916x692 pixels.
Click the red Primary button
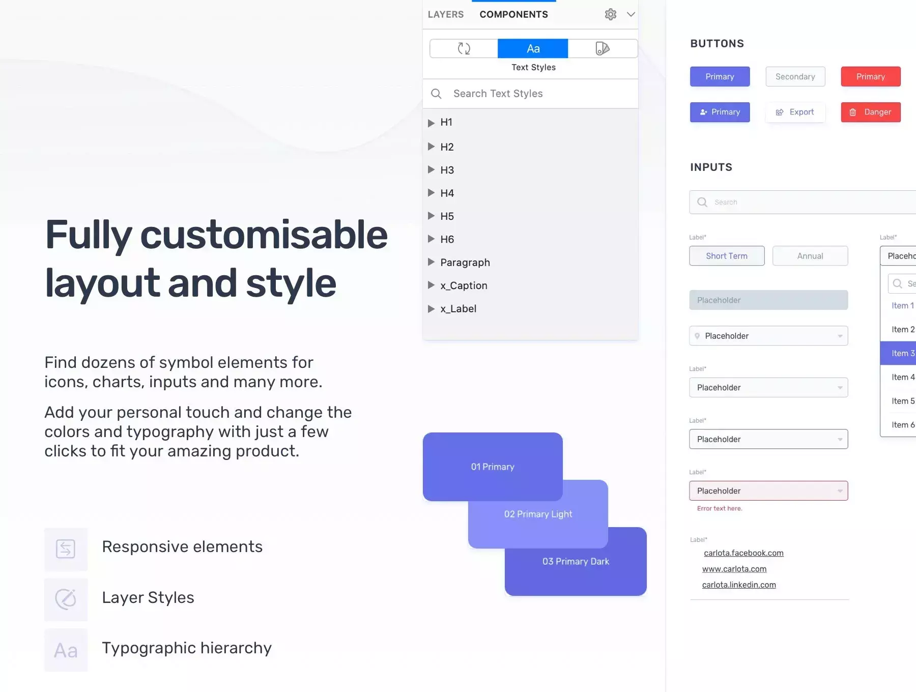(870, 76)
